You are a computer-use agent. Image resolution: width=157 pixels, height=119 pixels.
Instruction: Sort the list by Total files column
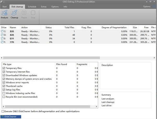(x=70, y=27)
